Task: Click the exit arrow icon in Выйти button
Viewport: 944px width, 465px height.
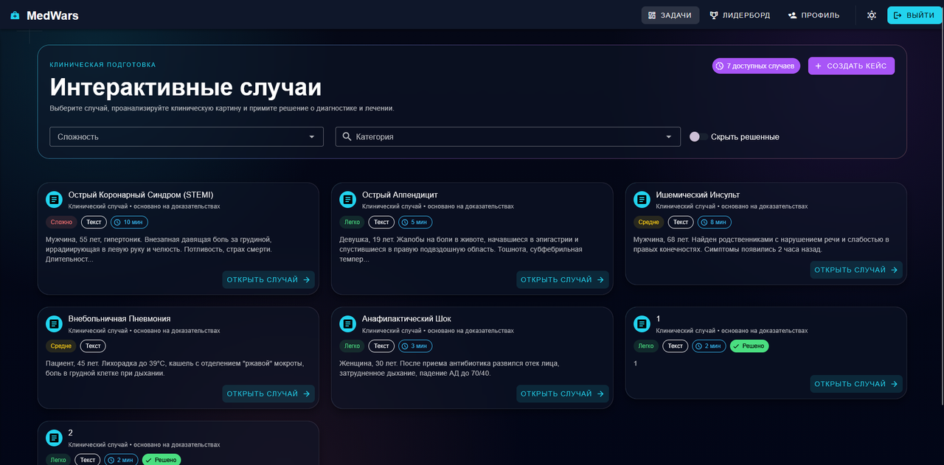Action: point(898,15)
